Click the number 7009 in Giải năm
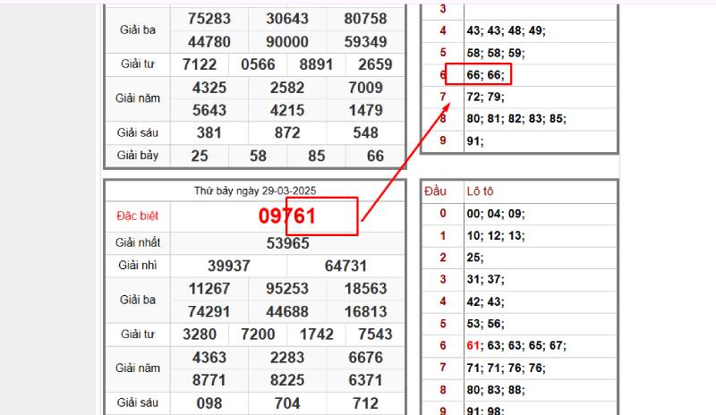716x415 pixels. point(367,88)
